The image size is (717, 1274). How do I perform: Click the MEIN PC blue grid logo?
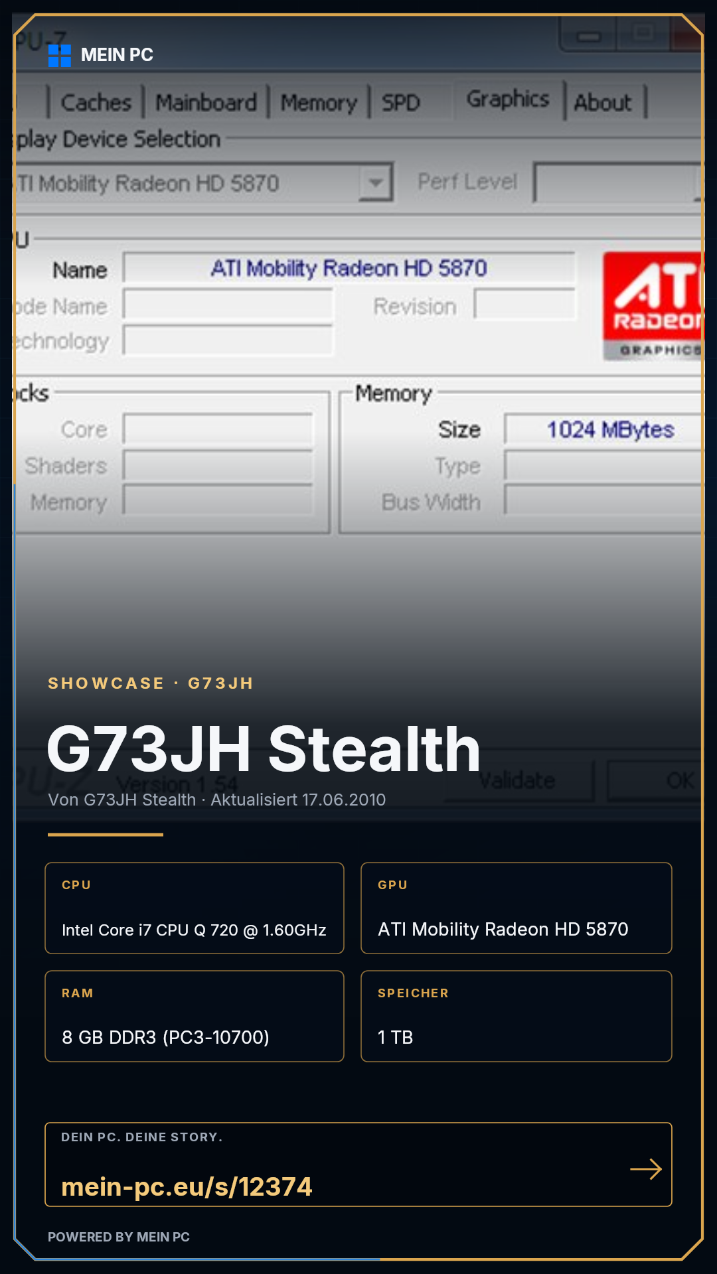click(60, 56)
